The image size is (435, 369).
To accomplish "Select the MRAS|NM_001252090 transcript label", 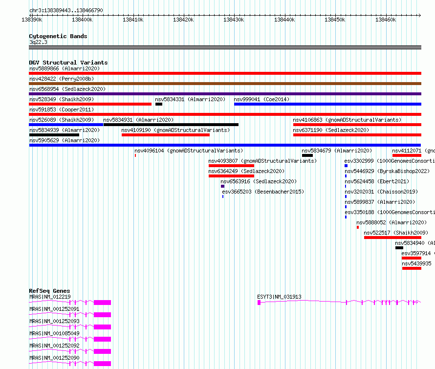I will point(54,358).
